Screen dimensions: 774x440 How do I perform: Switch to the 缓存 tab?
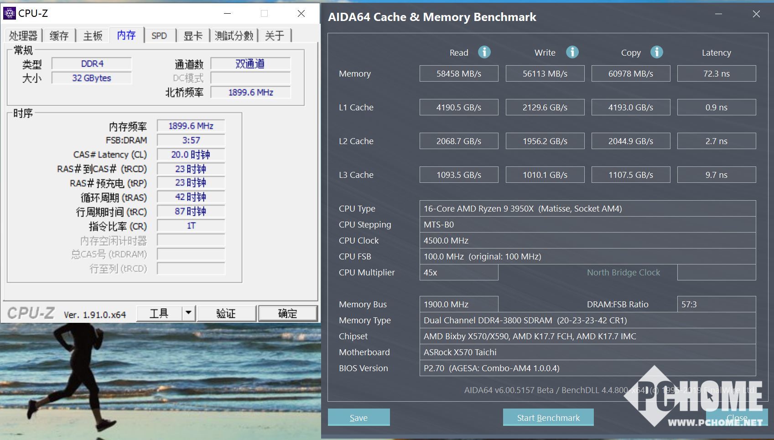[x=59, y=36]
